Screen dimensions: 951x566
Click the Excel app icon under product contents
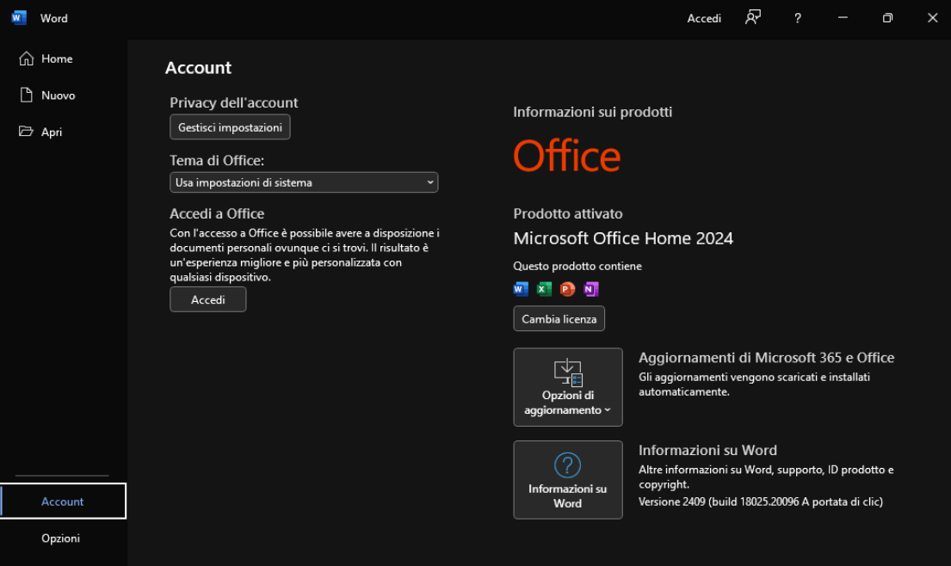coord(544,289)
